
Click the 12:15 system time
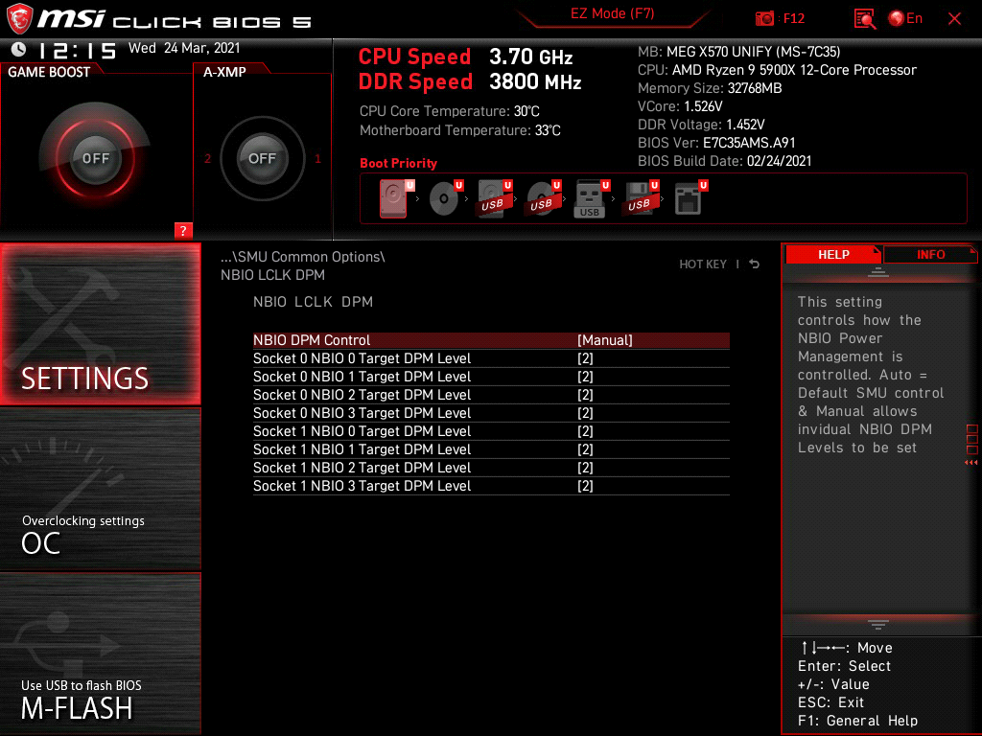(78, 50)
